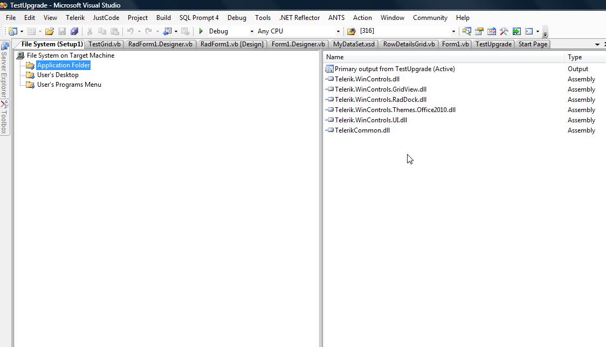
Task: Click the New Project toolbar icon
Action: [13, 31]
